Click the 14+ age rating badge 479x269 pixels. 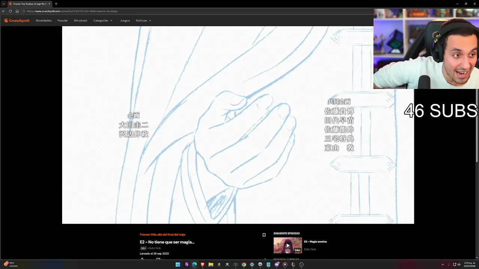point(143,248)
